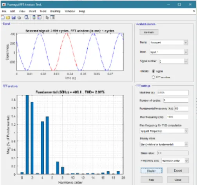The height and width of the screenshot is (185, 197).
Task: Click the Insert Colorbar toolbar icon
Action: (x=34, y=17)
